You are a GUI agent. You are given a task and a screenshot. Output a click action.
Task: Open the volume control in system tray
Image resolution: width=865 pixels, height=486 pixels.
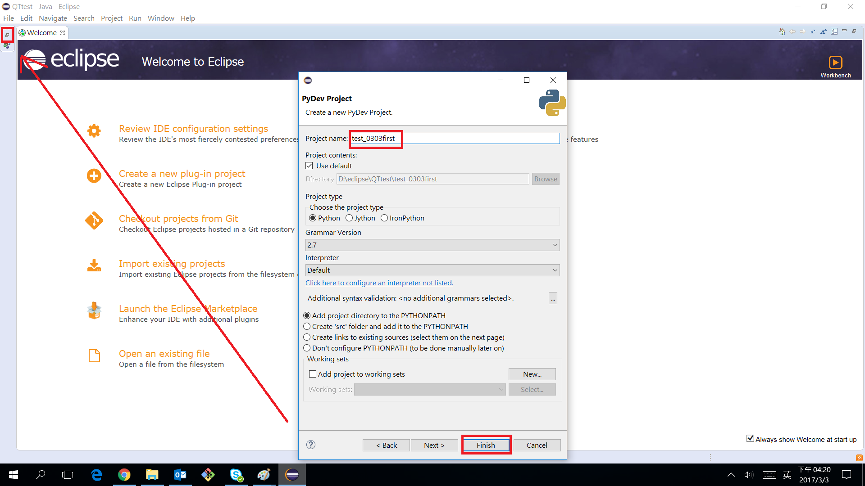click(749, 475)
